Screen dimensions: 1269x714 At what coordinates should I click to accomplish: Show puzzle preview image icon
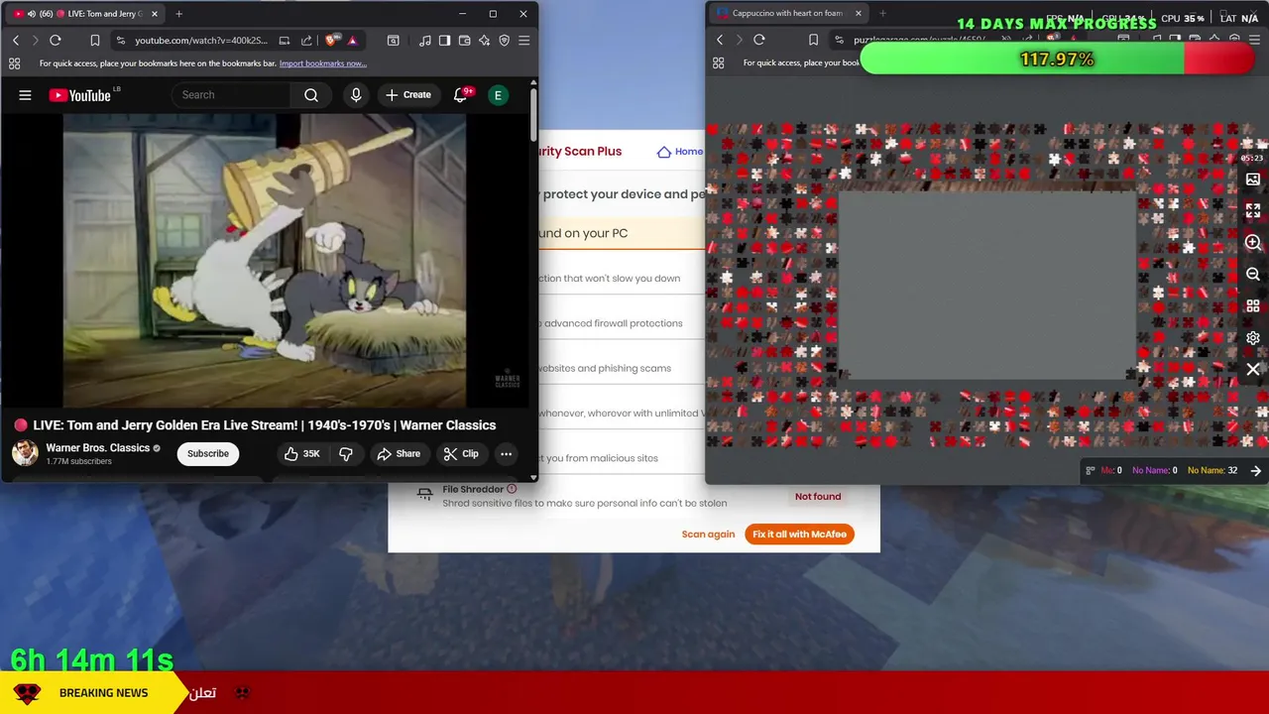click(1253, 179)
